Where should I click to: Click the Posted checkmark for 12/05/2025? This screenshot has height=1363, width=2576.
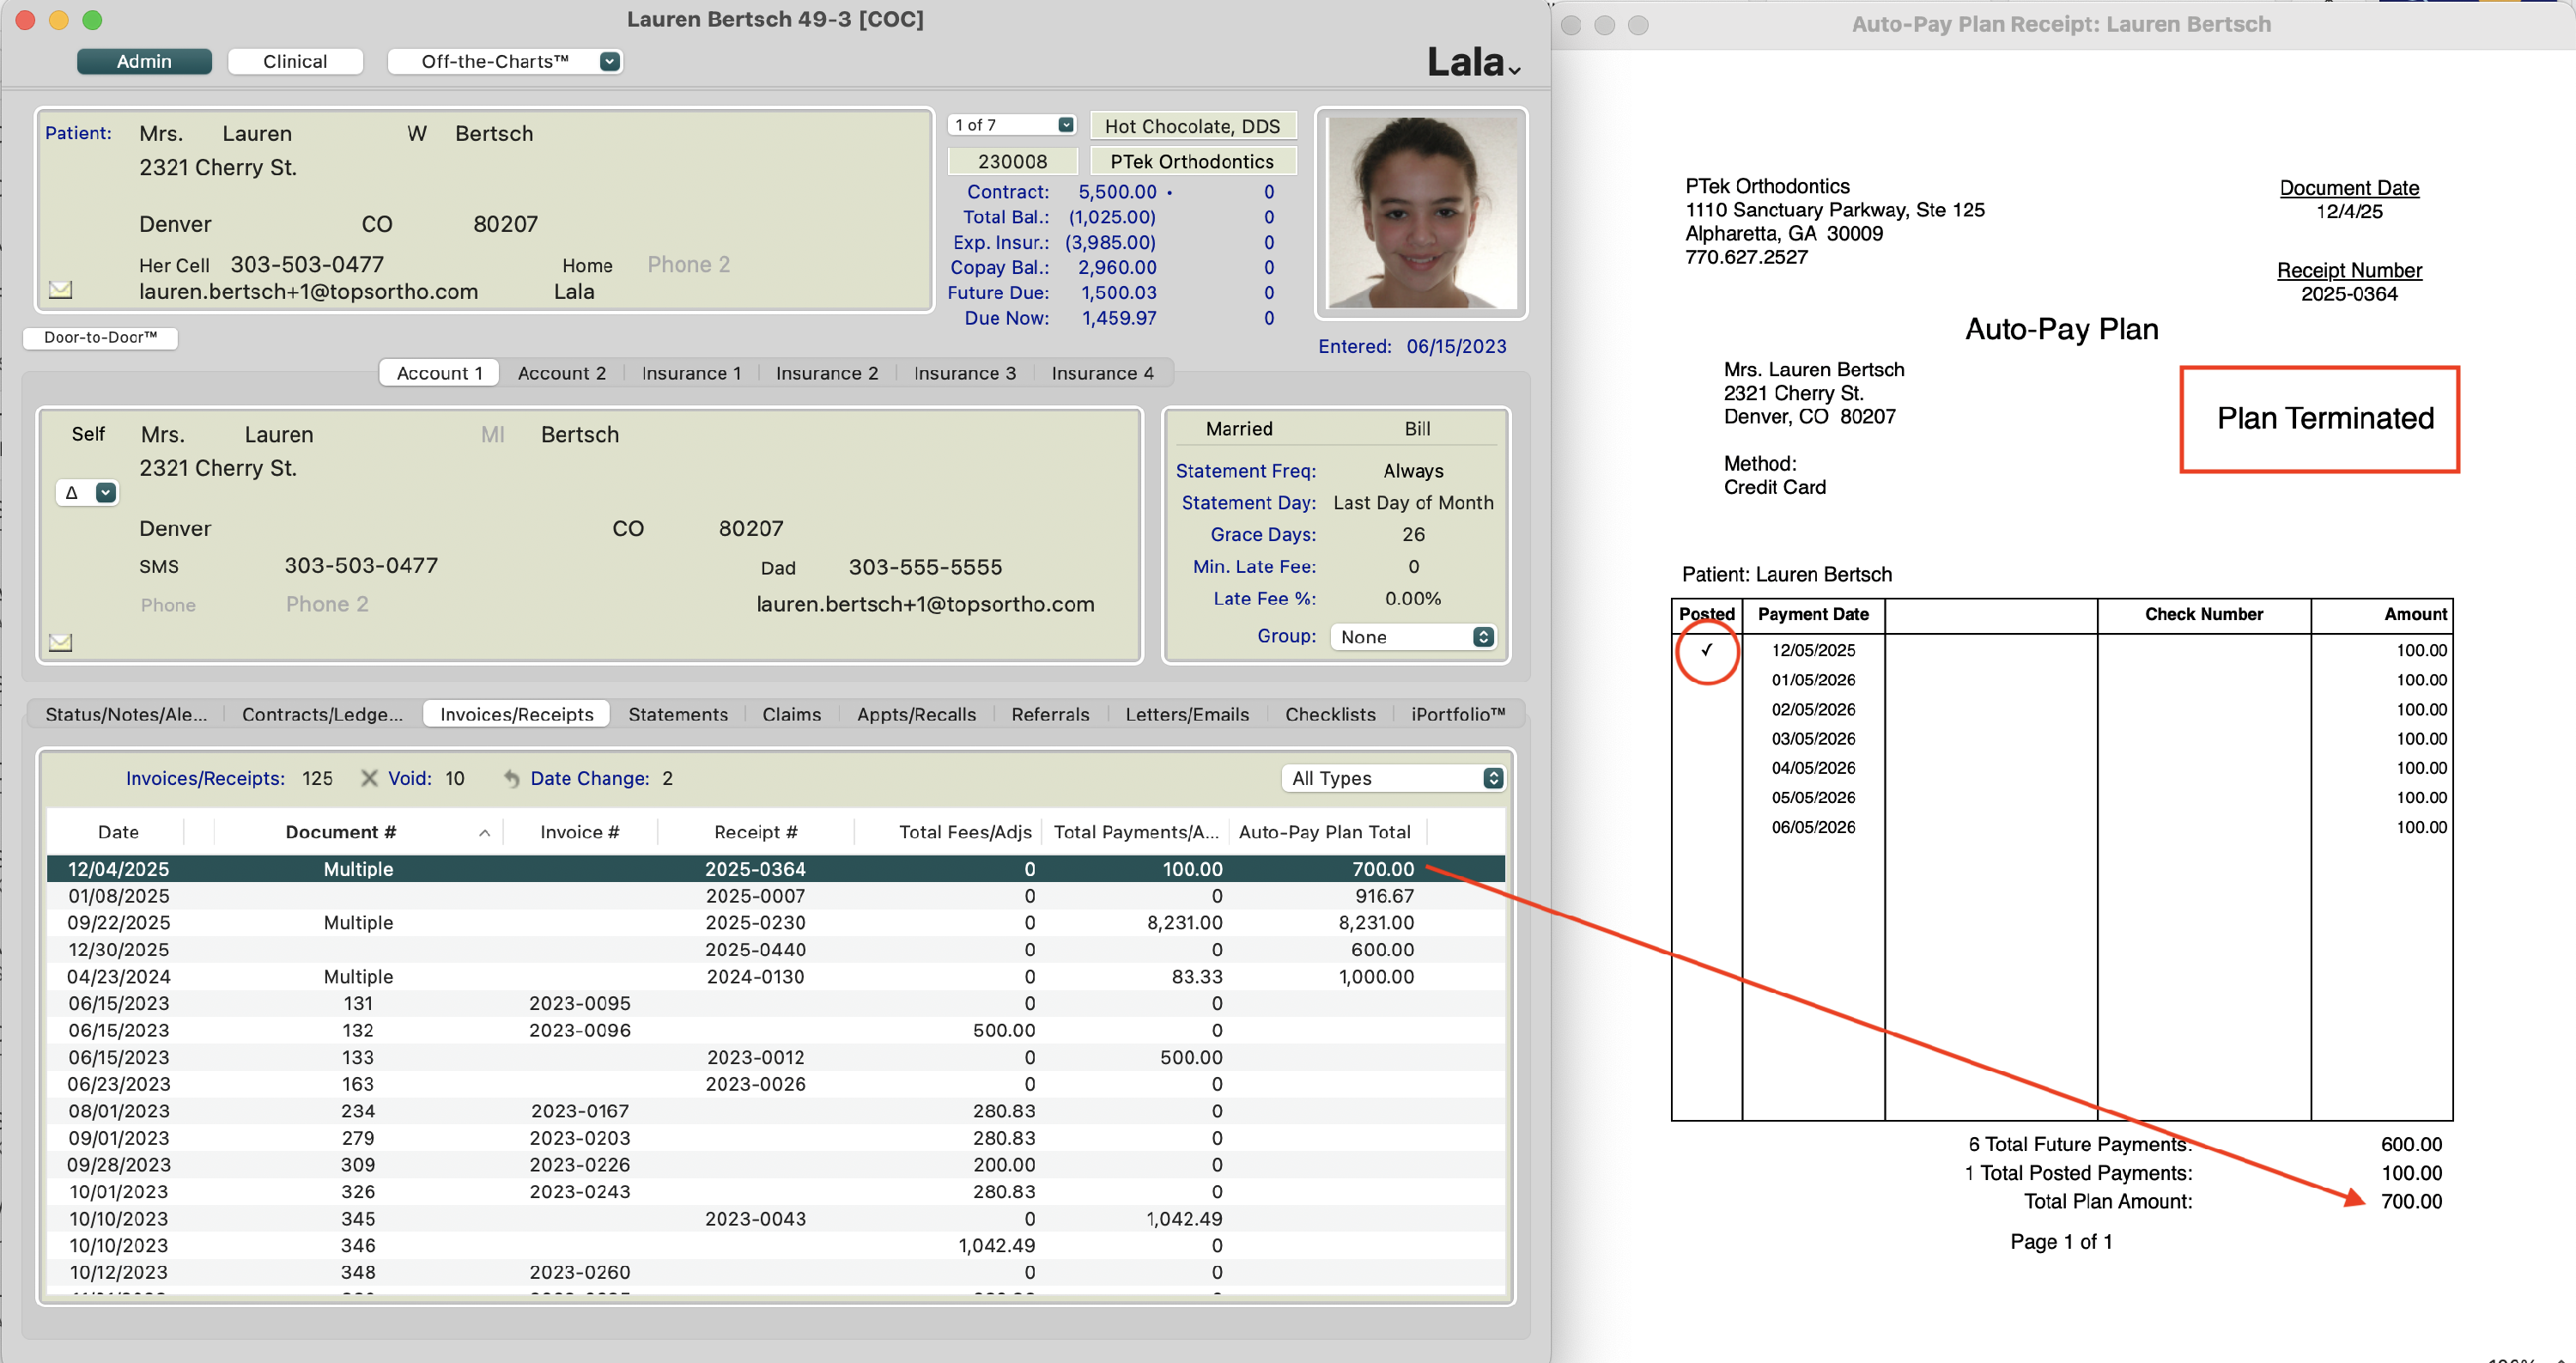click(1706, 650)
